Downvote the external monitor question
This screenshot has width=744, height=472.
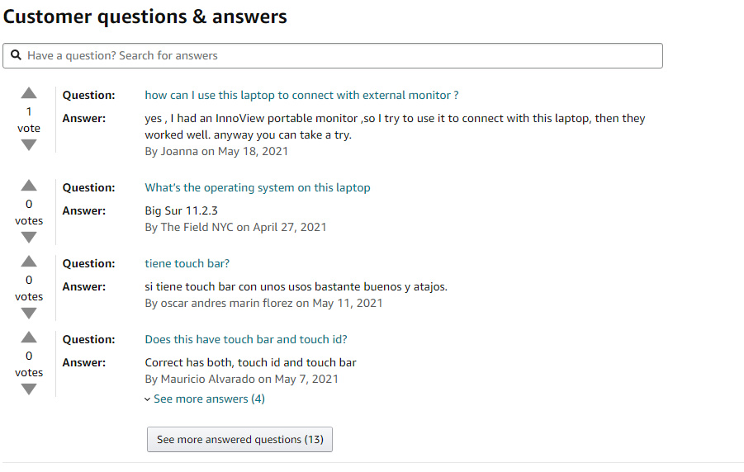click(x=29, y=145)
